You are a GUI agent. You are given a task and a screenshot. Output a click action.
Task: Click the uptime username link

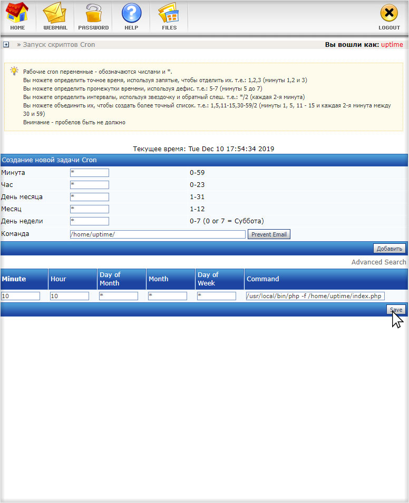click(x=392, y=45)
